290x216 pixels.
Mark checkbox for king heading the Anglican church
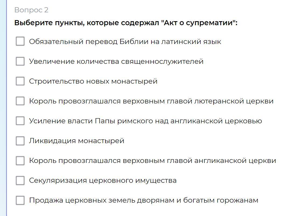pyautogui.click(x=20, y=161)
